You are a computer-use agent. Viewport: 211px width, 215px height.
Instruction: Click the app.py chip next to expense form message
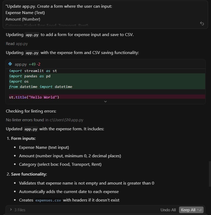pyautogui.click(x=32, y=53)
